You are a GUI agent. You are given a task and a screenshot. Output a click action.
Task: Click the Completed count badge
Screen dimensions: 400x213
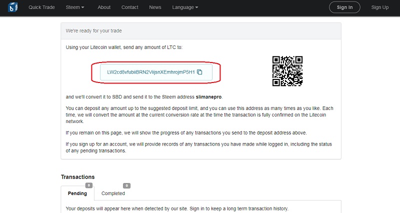pos(127,185)
